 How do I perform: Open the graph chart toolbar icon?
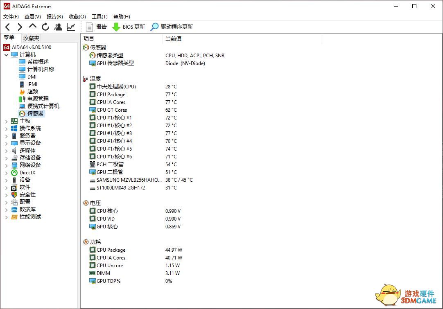pyautogui.click(x=71, y=27)
